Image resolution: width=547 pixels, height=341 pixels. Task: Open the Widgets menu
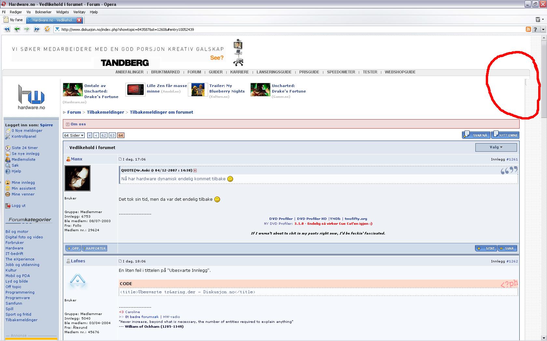pos(63,12)
